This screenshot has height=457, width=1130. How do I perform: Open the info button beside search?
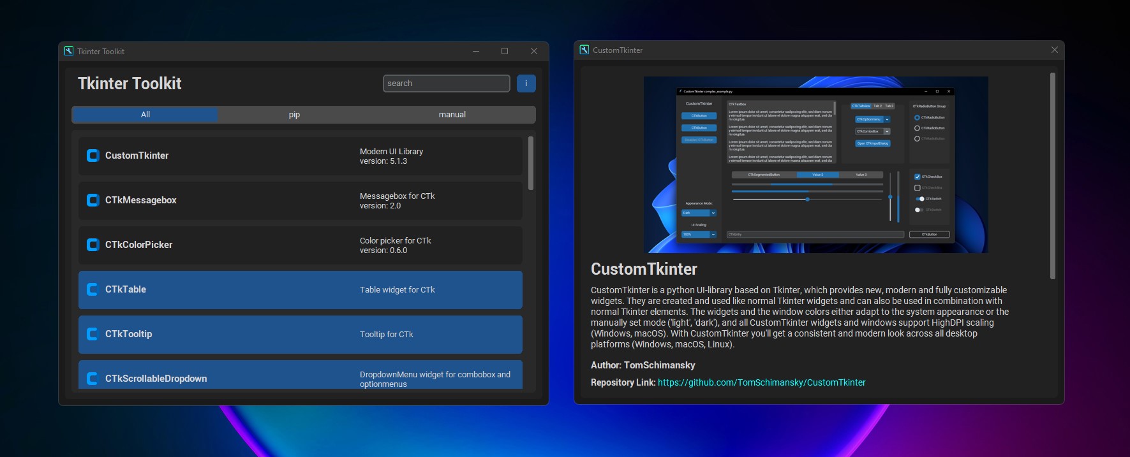tap(526, 83)
